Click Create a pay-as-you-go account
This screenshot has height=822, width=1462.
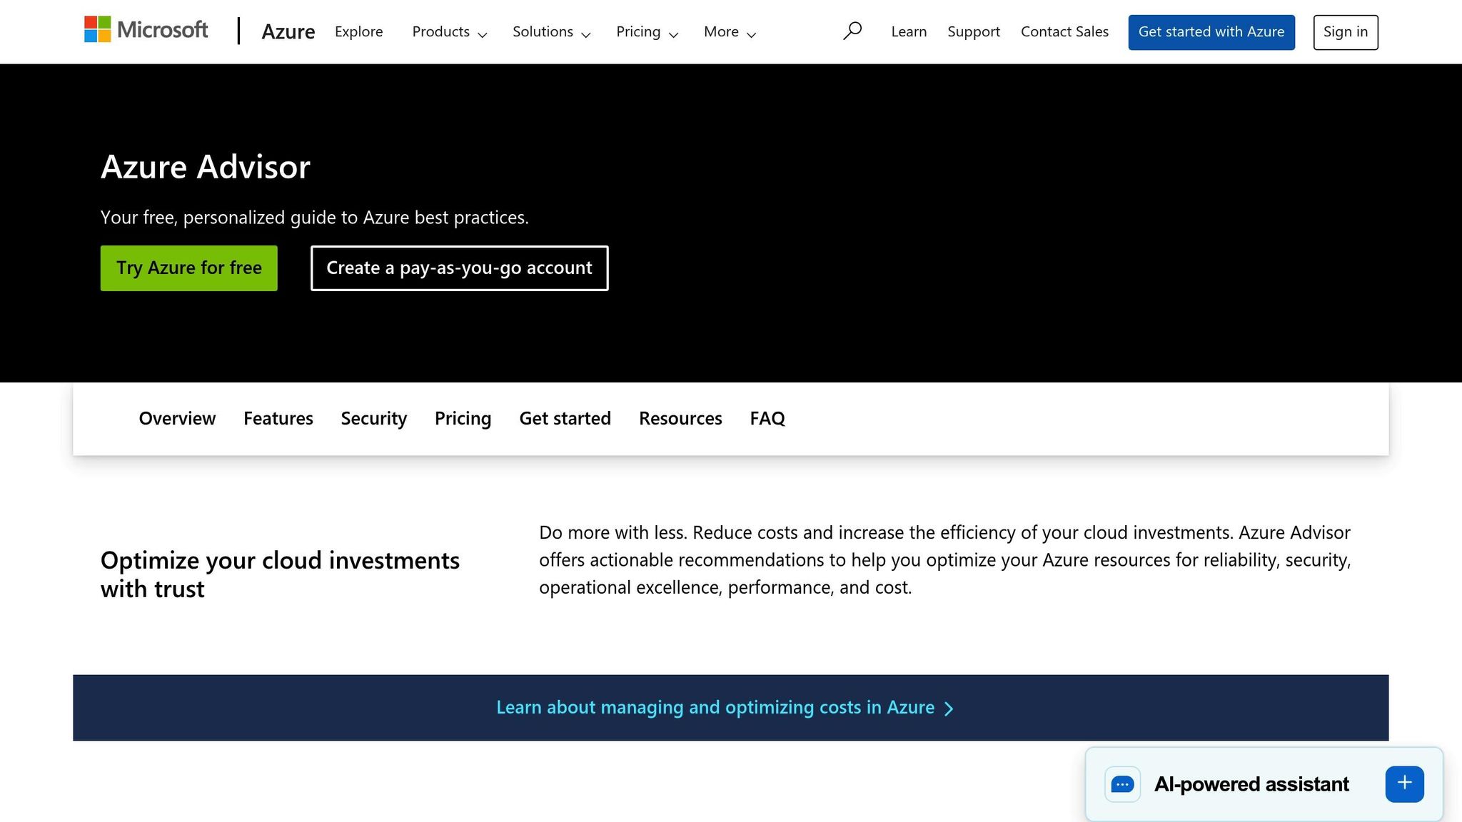coord(459,268)
